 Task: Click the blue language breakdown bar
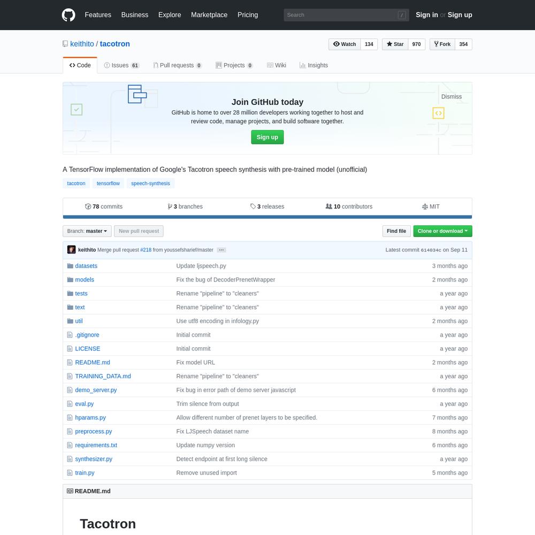click(267, 217)
